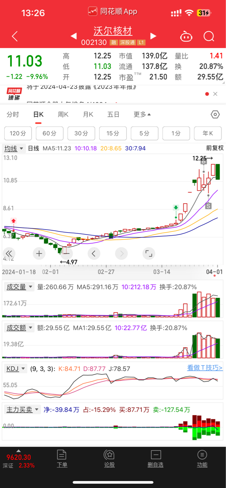Switch to 月K tab
This screenshot has width=226, height=488.
click(x=88, y=114)
